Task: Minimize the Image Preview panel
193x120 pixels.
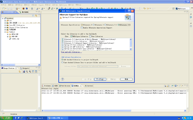Action: coord(37,68)
